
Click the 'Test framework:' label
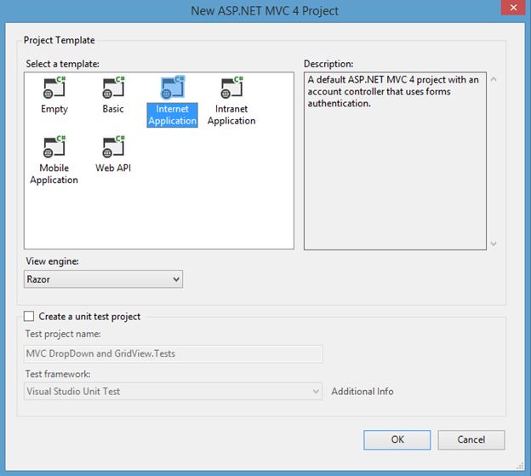[58, 374]
